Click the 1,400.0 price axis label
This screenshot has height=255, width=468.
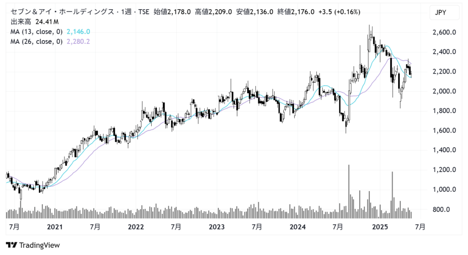[x=444, y=150]
